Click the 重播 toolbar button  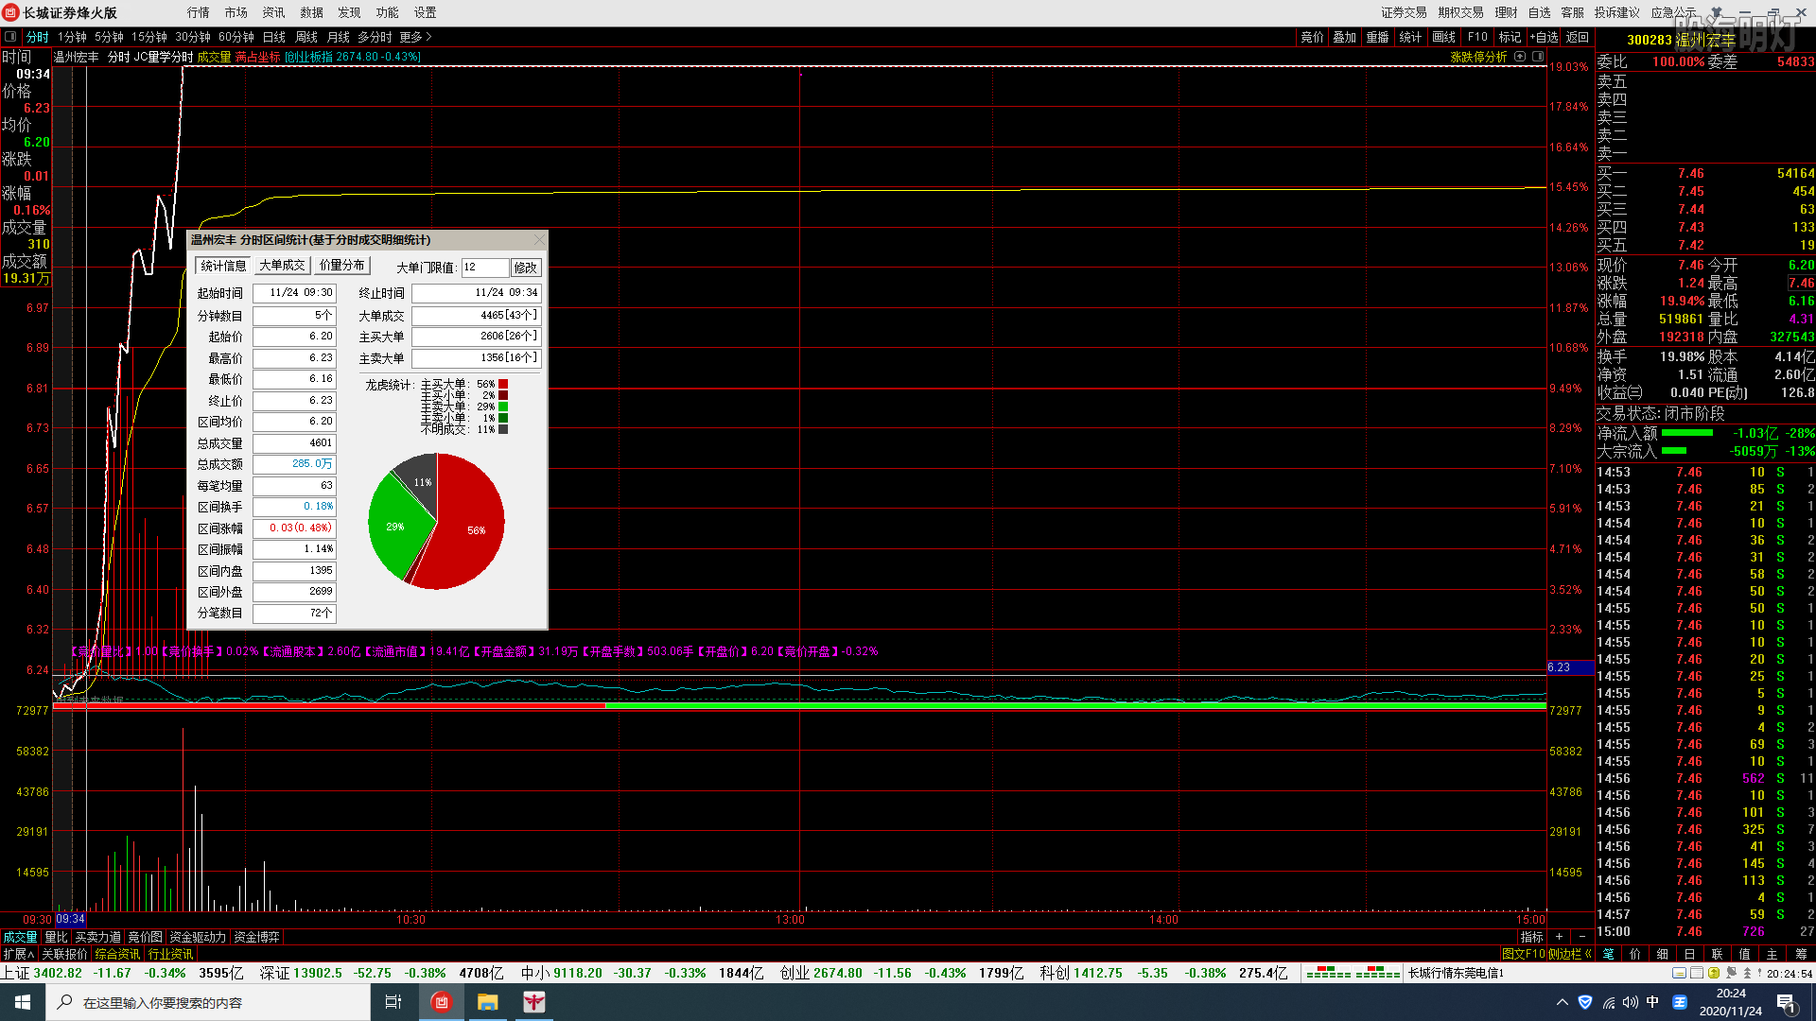[1377, 37]
